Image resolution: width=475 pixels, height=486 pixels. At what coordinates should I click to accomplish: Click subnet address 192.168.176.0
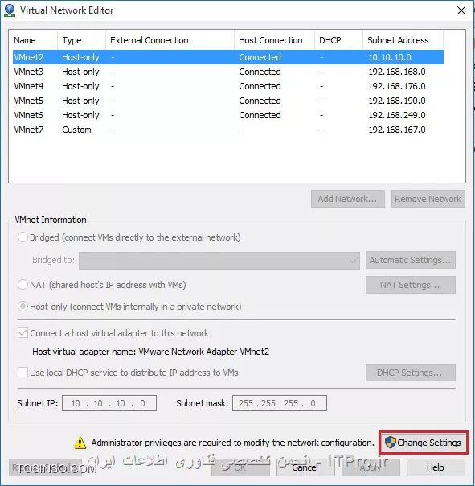(x=397, y=86)
